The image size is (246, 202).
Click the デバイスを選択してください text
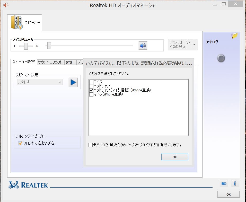pos(109,73)
